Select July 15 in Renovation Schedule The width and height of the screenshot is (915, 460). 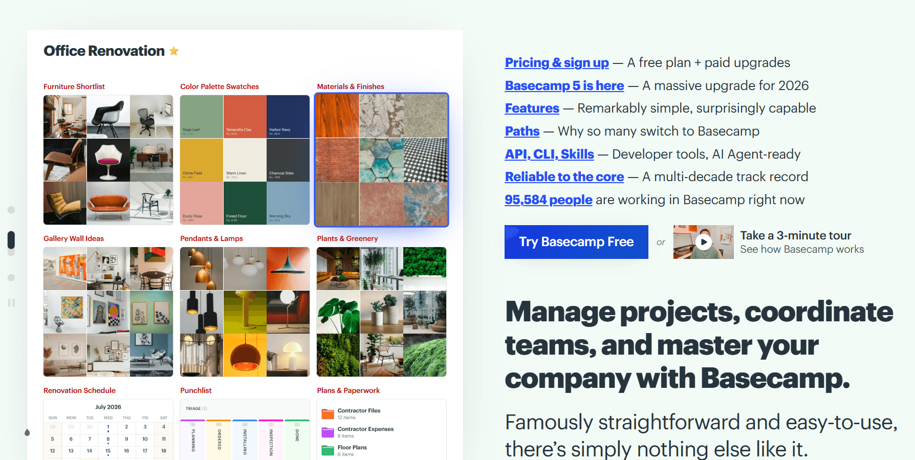click(108, 451)
